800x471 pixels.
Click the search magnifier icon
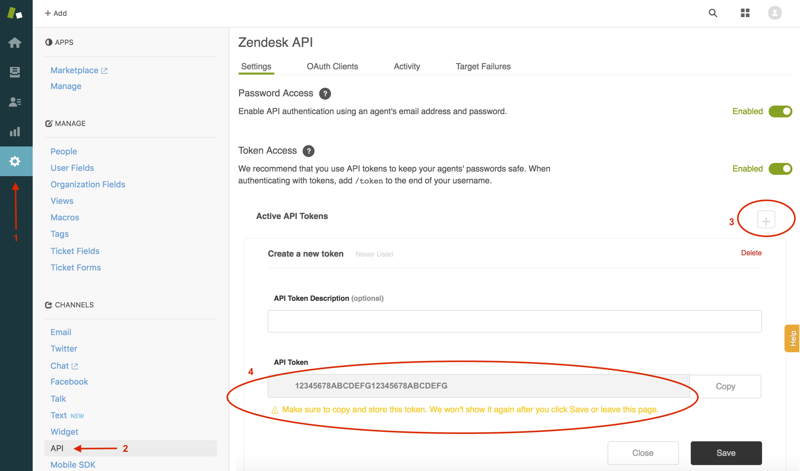[x=713, y=13]
